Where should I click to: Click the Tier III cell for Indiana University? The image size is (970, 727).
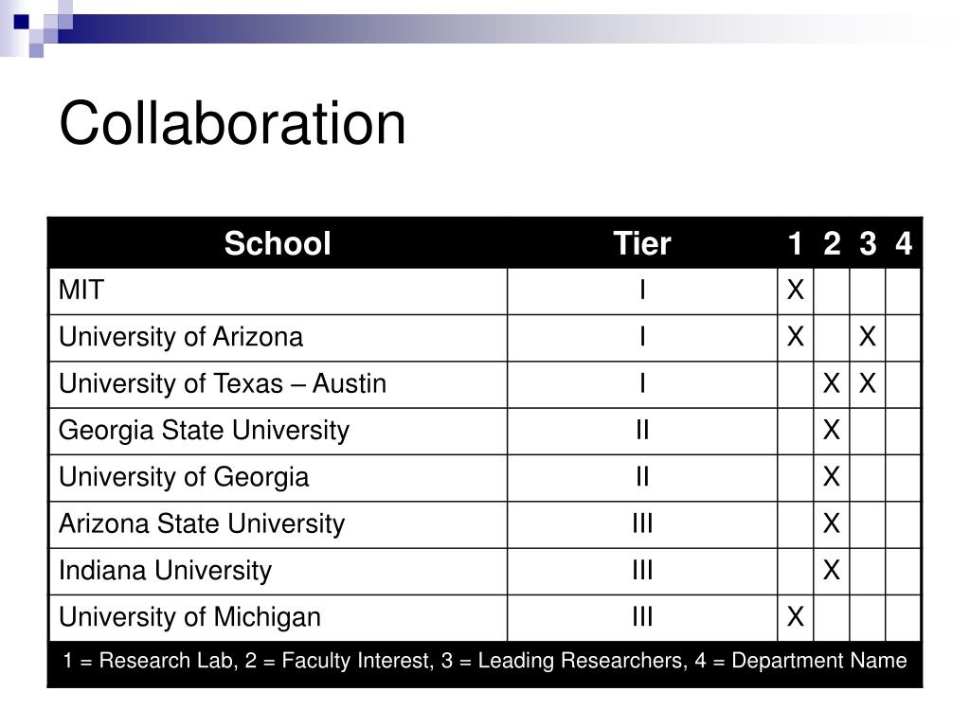642,571
